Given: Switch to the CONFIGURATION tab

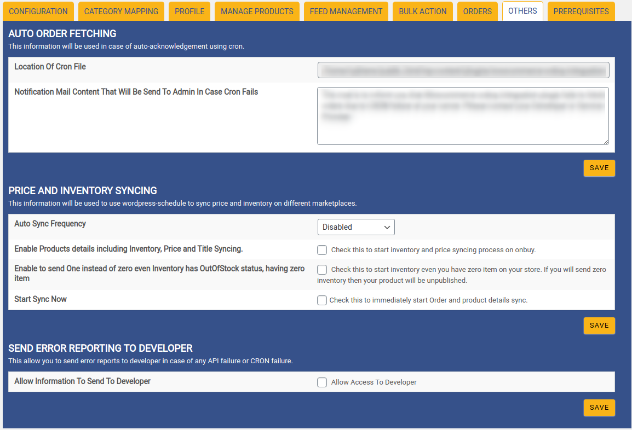Looking at the screenshot, I should [38, 11].
